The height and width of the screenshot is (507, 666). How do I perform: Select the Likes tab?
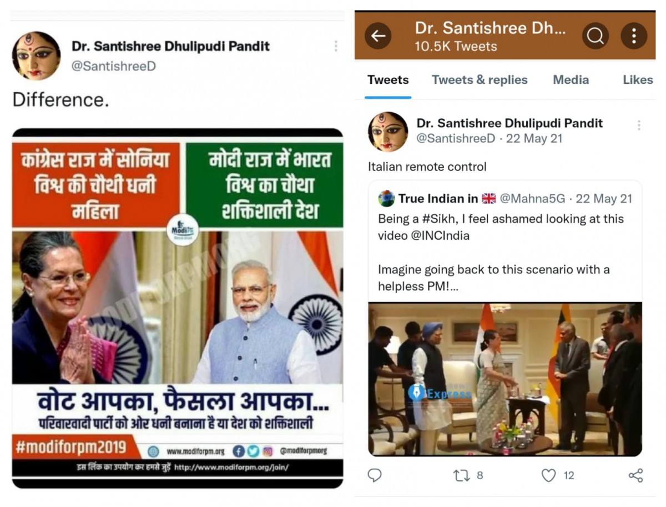point(638,80)
